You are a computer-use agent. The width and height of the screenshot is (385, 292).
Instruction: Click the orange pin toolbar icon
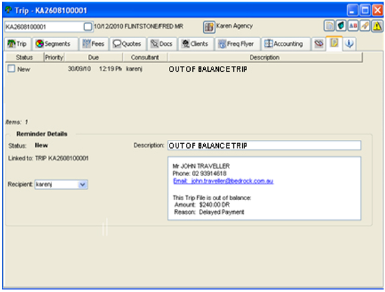[365, 26]
